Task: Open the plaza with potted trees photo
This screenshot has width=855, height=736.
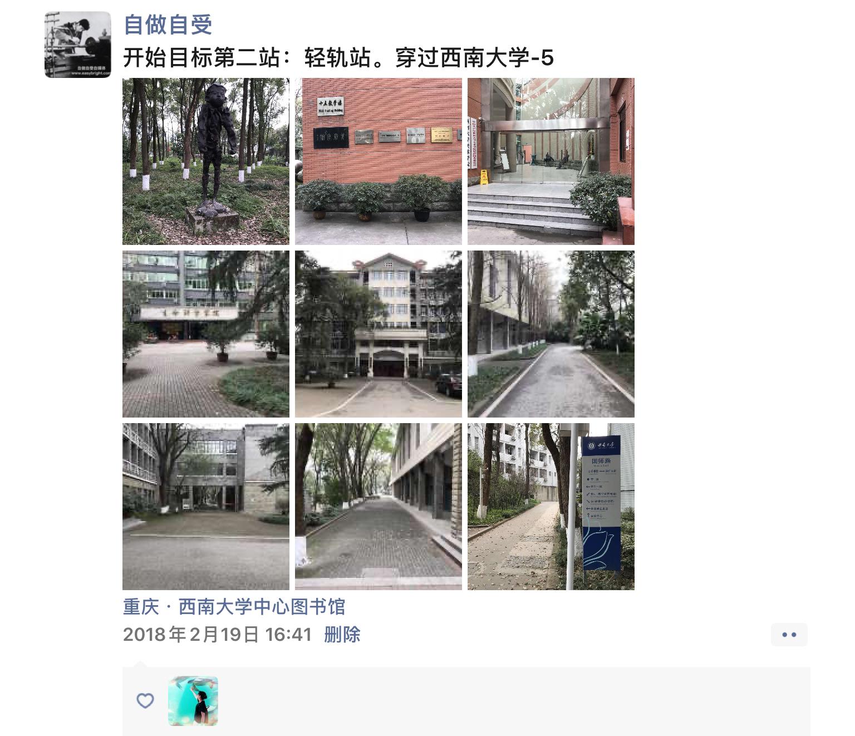Action: click(x=206, y=334)
